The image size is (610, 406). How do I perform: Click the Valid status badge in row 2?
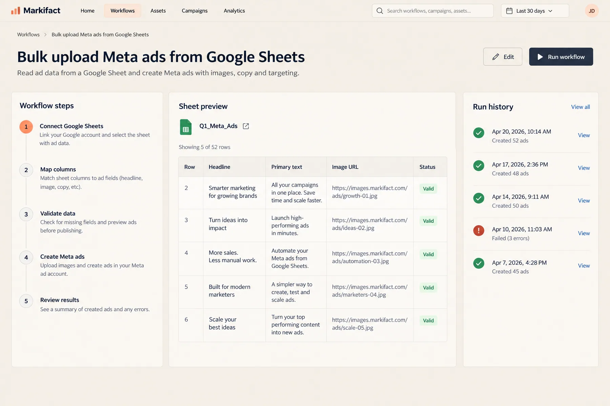pyautogui.click(x=428, y=189)
